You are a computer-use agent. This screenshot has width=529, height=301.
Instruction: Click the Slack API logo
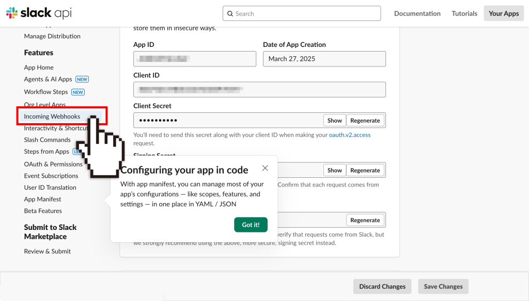(39, 13)
